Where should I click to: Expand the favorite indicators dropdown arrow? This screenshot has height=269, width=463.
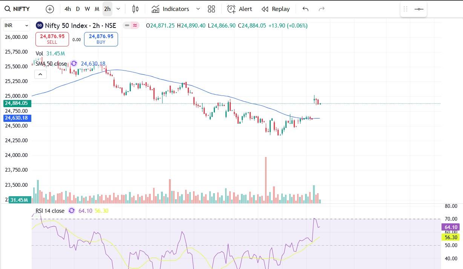(x=198, y=9)
